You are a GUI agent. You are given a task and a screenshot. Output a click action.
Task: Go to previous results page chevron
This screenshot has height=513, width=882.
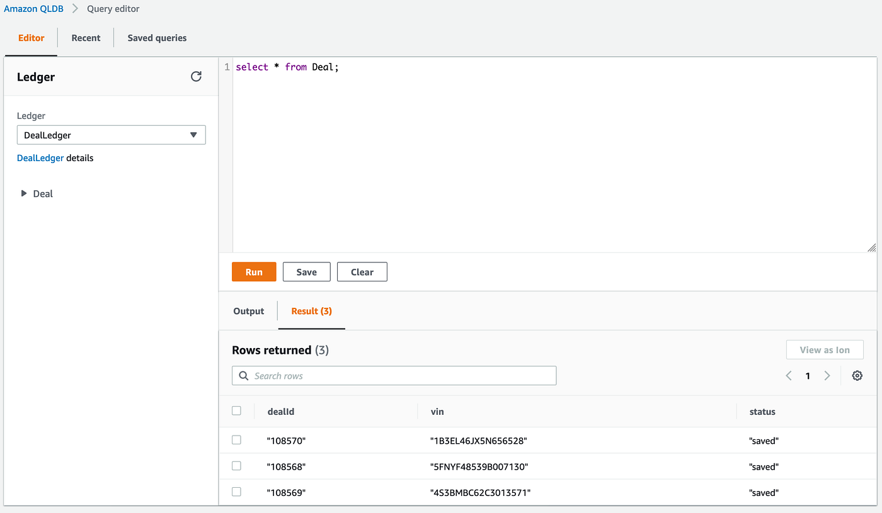pyautogui.click(x=788, y=375)
